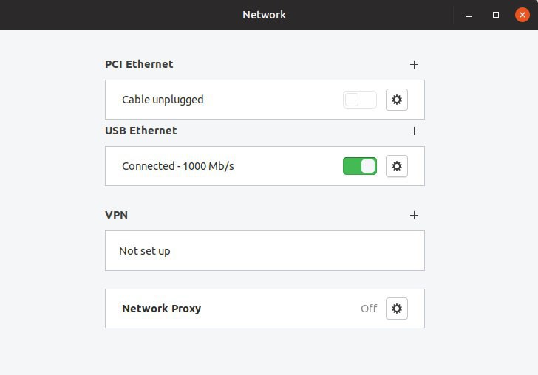Close the Network window
Viewport: 538px width, 375px height.
point(522,15)
